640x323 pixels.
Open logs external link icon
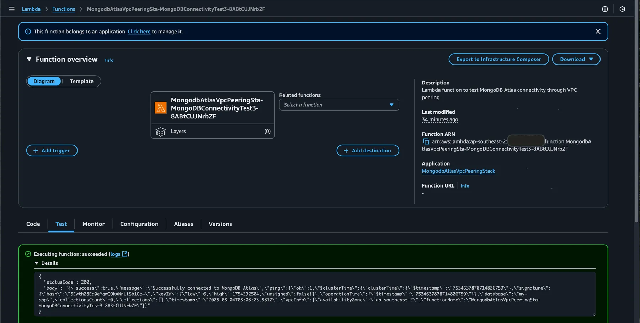(125, 254)
